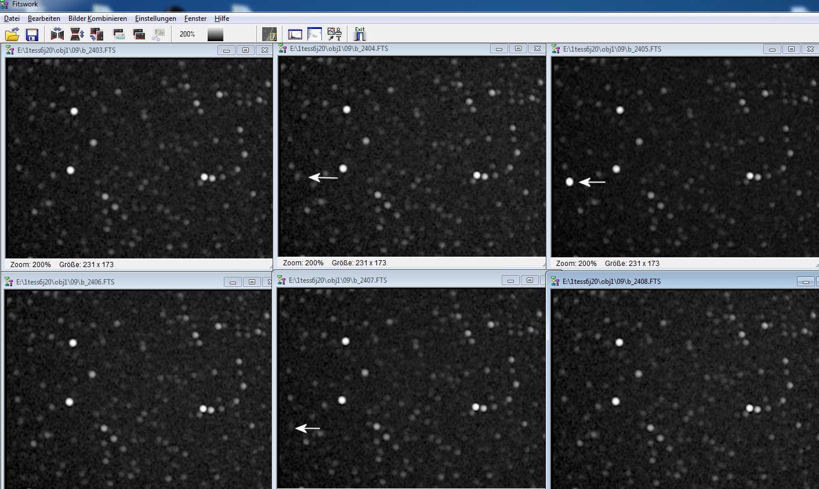
Task: Save image with the floppy disk icon
Action: tap(32, 34)
